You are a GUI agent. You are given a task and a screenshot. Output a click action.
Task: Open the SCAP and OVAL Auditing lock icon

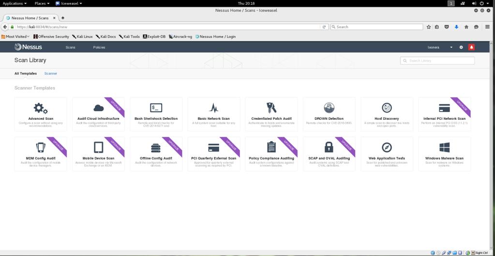pyautogui.click(x=329, y=147)
